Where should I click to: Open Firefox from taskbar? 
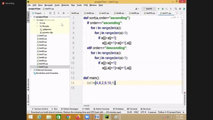tap(78, 117)
